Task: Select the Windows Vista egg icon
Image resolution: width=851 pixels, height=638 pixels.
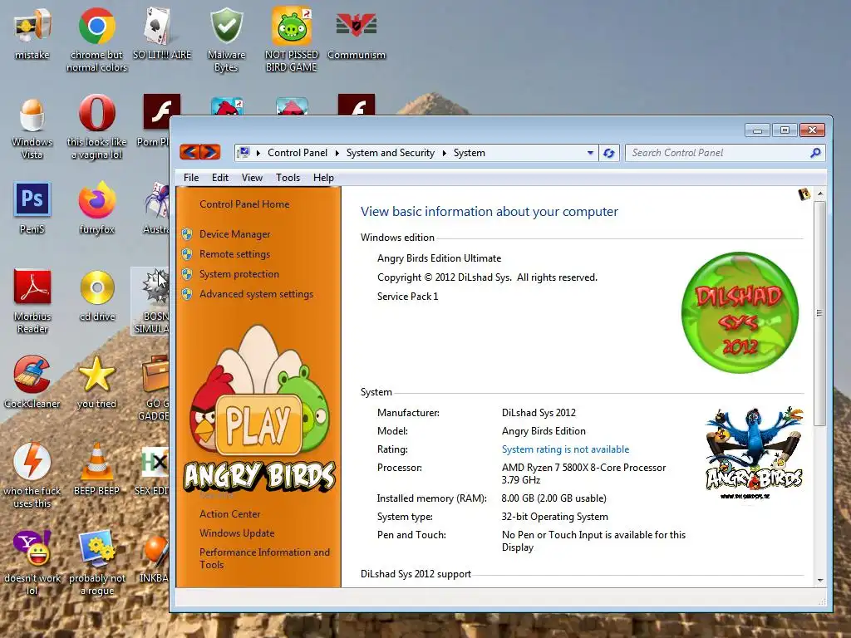Action: click(32, 128)
